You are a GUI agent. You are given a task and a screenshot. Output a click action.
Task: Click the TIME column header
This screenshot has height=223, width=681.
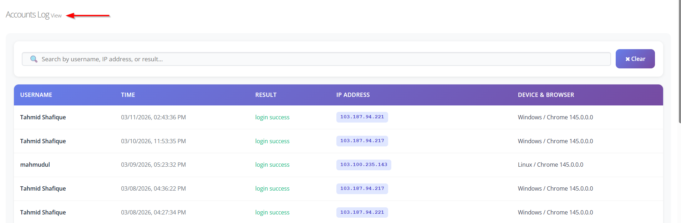point(128,95)
